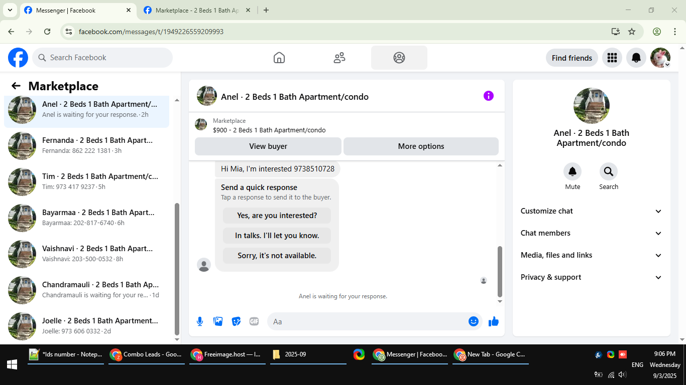
Task: Click the chat messages scrollbar thumb
Action: (500, 272)
